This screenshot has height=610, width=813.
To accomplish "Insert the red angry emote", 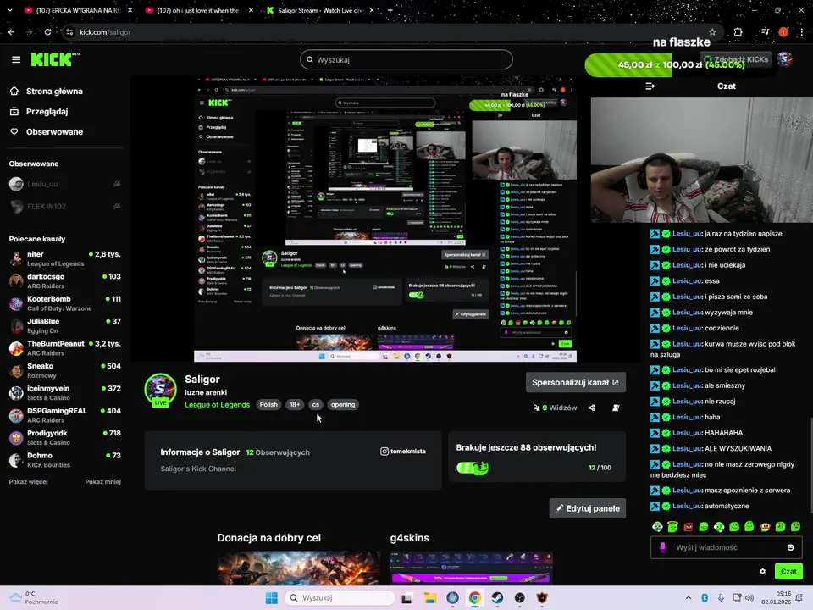I will (x=688, y=527).
